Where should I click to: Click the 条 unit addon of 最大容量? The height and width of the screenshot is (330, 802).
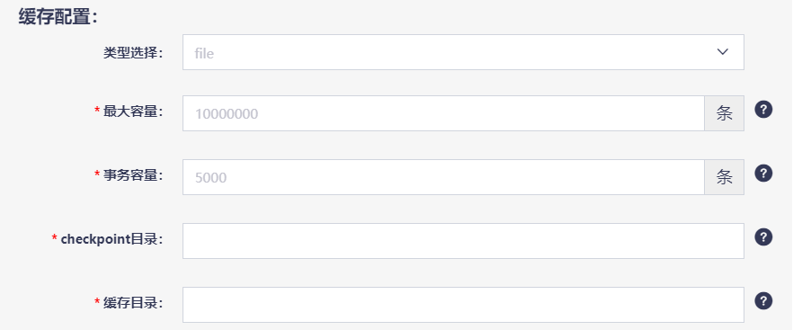click(x=725, y=113)
